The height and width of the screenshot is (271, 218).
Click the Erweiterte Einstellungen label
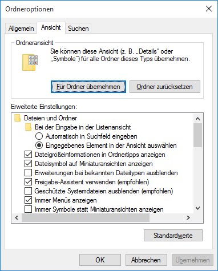pos(44,107)
